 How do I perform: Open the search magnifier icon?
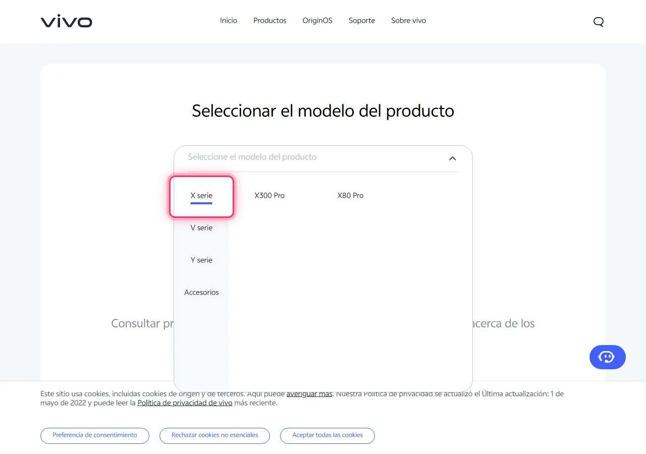point(599,22)
